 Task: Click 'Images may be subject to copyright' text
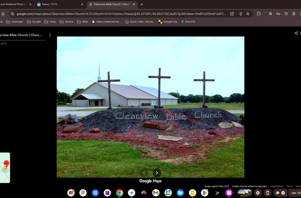coord(249,186)
